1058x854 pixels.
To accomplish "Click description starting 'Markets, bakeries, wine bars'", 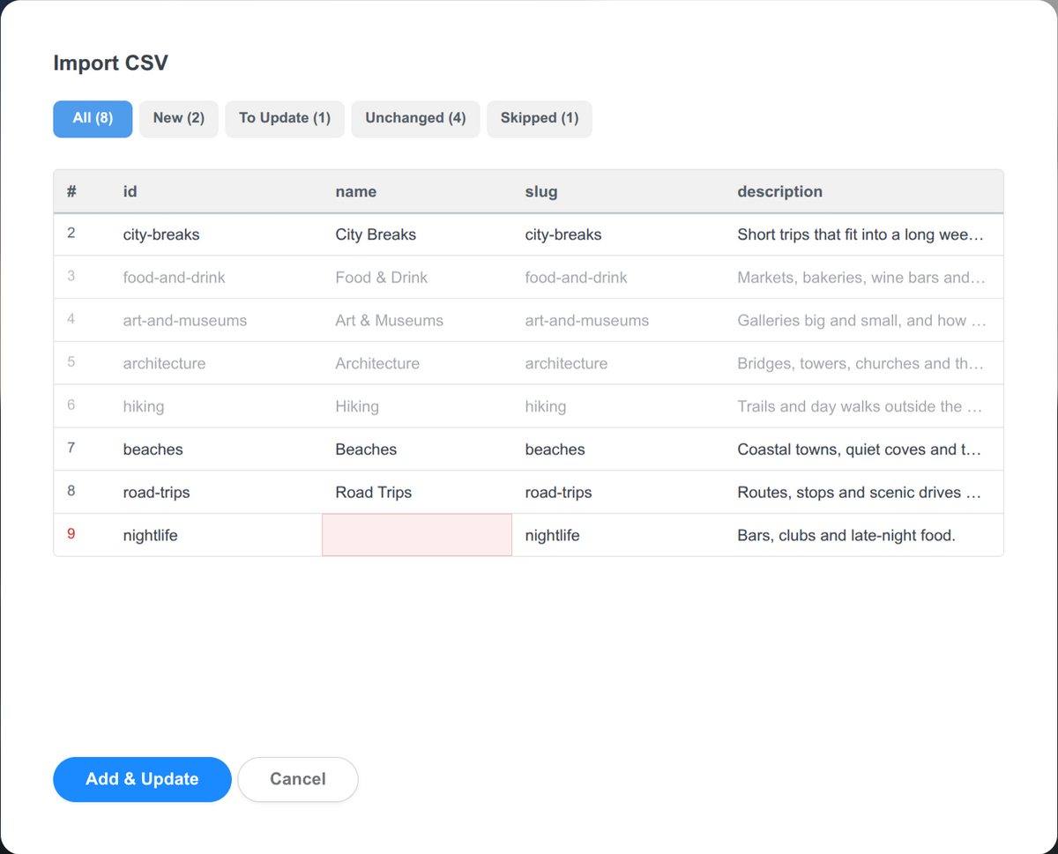I will coord(864,278).
